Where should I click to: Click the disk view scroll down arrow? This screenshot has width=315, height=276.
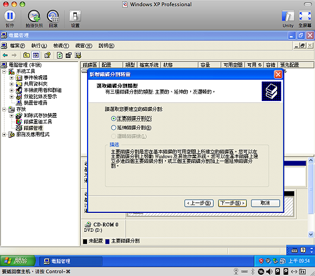coord(311,234)
